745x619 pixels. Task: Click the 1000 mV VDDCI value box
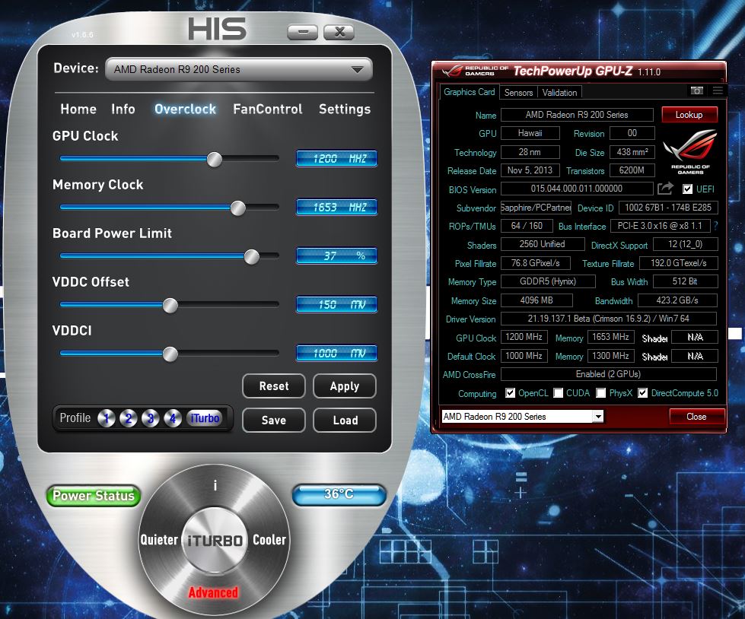tap(336, 353)
